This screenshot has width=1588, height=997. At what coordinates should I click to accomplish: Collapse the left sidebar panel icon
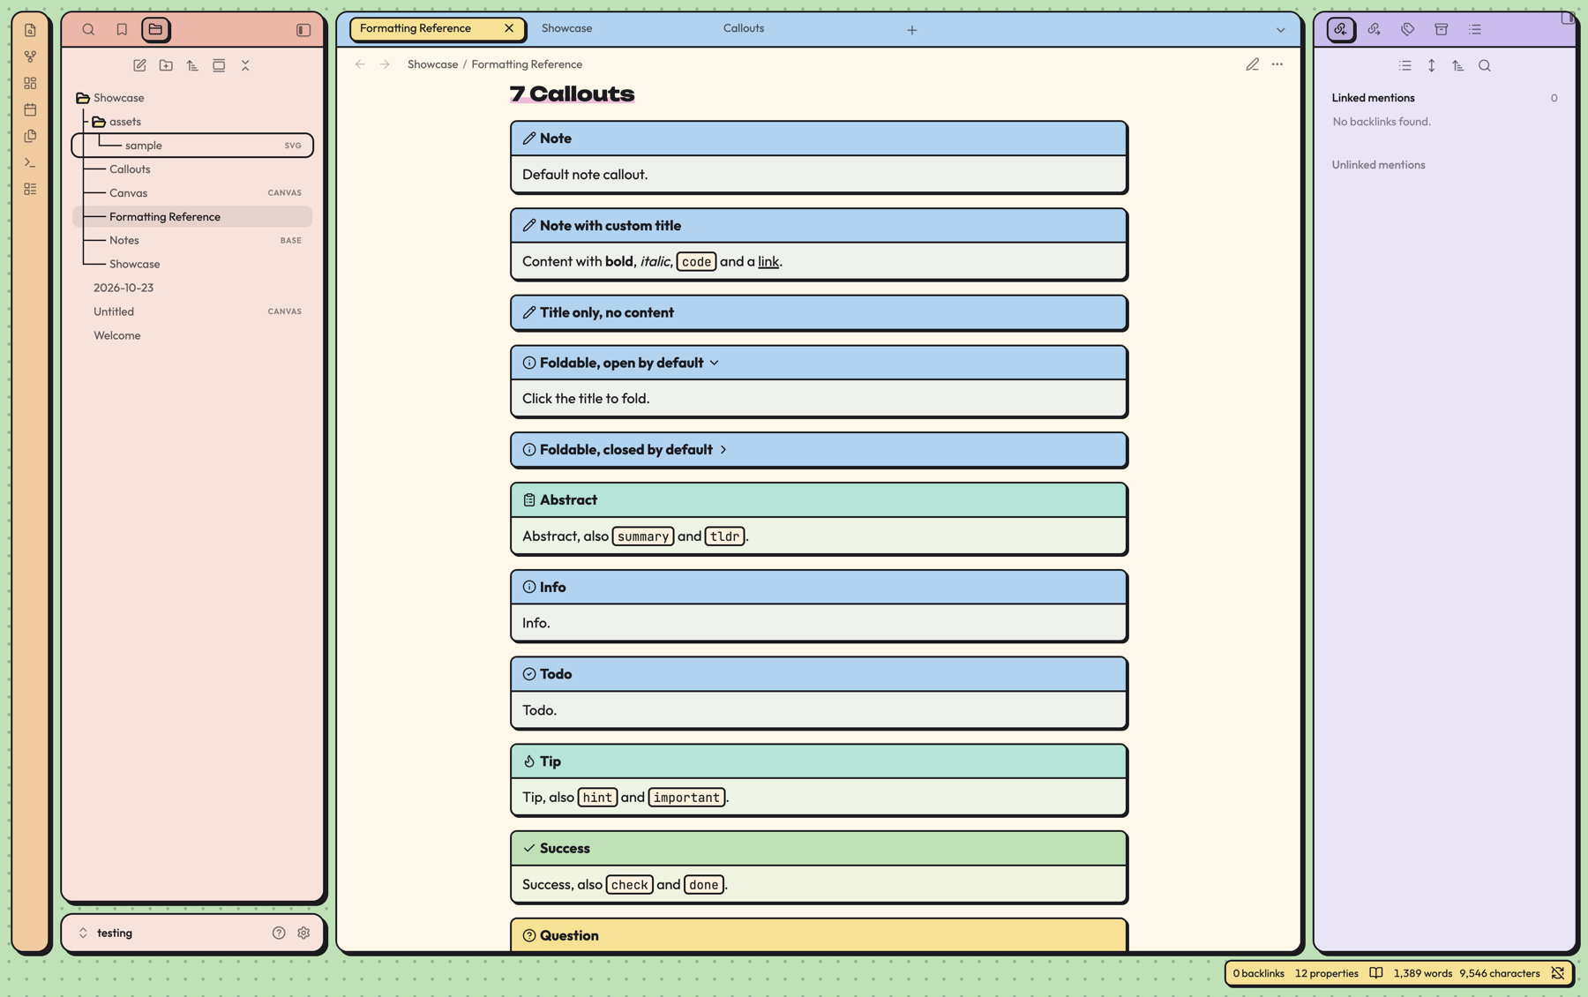point(303,30)
